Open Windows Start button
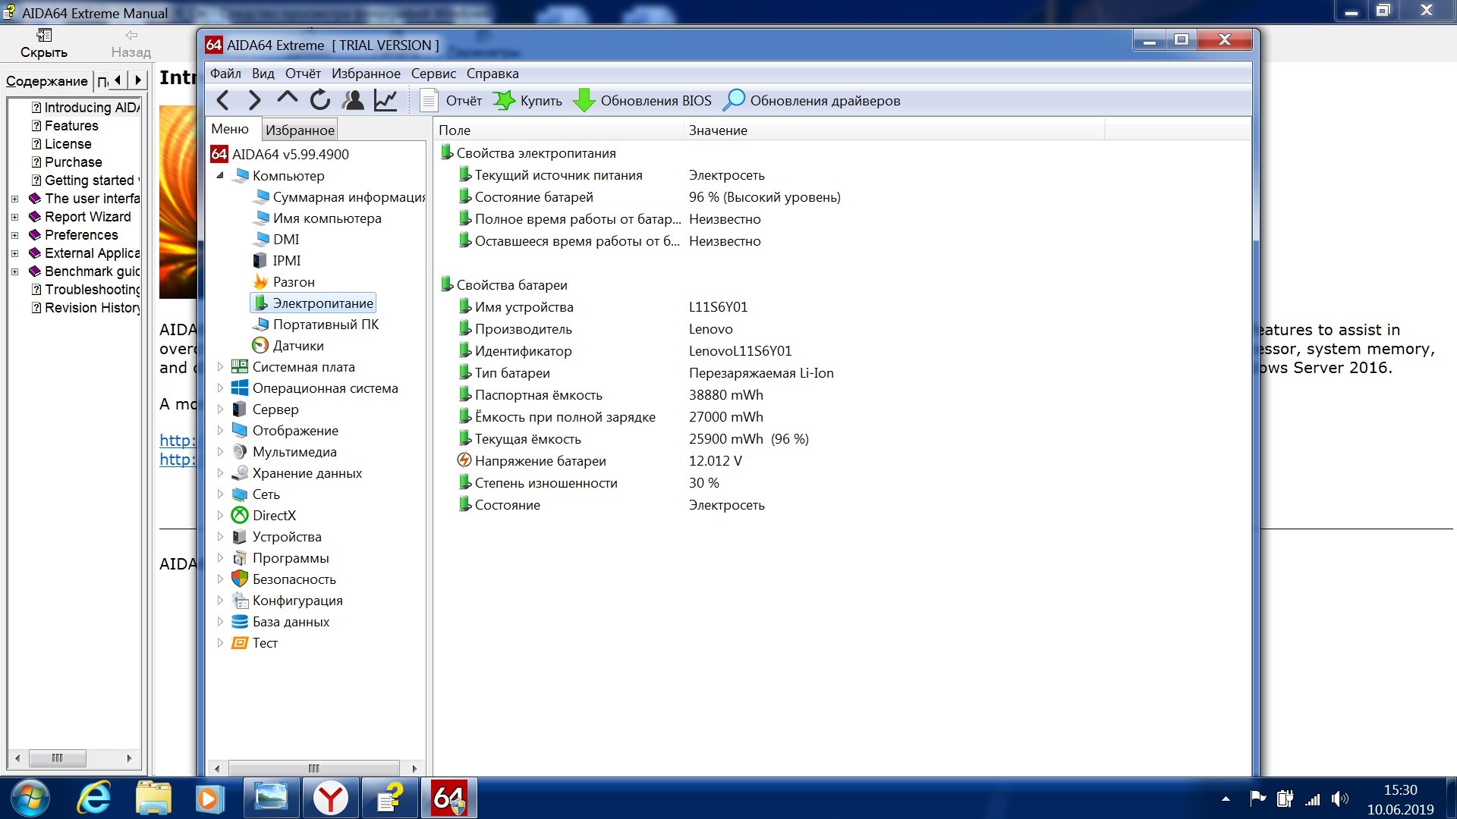Image resolution: width=1457 pixels, height=819 pixels. 30,799
